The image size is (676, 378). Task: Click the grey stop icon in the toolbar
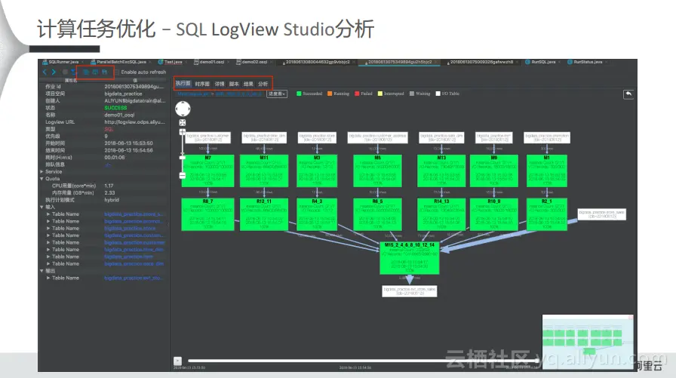tap(65, 72)
